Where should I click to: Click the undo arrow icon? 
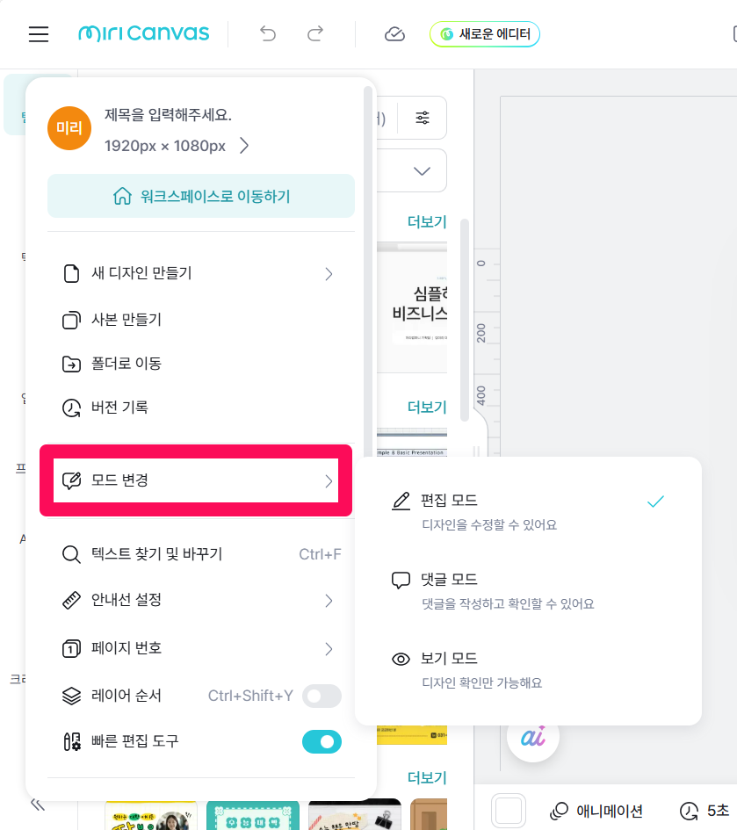click(268, 34)
